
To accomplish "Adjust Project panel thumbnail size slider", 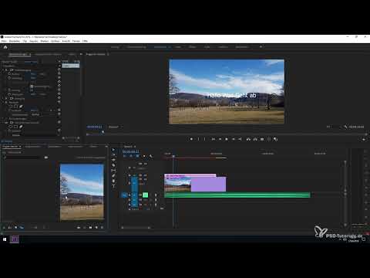I will tap(35, 227).
